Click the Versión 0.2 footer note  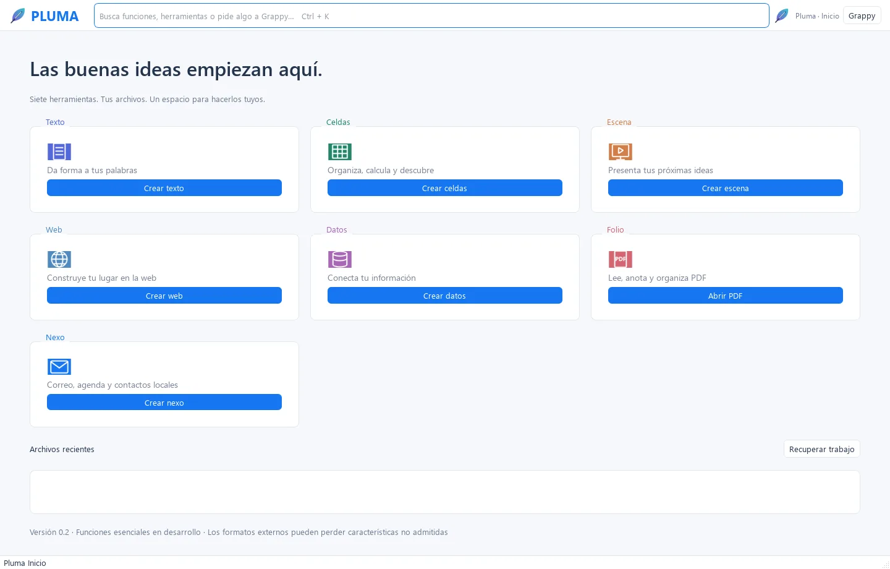click(x=239, y=532)
